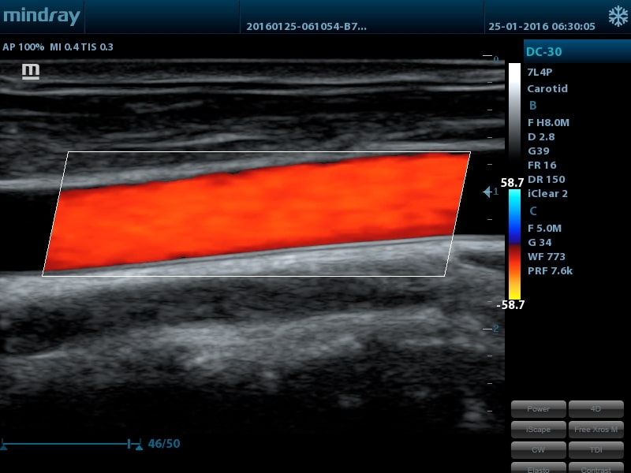Click the DC-30 panel header
The height and width of the screenshot is (473, 631).
coord(577,51)
